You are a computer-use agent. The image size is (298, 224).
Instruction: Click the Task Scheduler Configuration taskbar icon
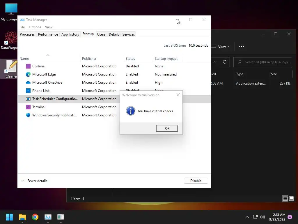point(61,217)
